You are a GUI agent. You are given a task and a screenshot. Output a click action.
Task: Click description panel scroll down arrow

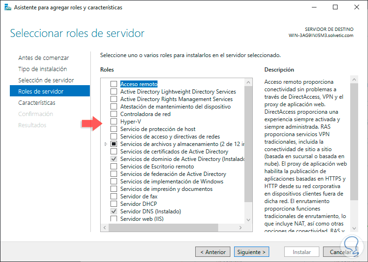click(x=354, y=228)
